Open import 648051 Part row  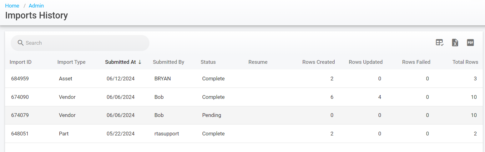pos(20,134)
